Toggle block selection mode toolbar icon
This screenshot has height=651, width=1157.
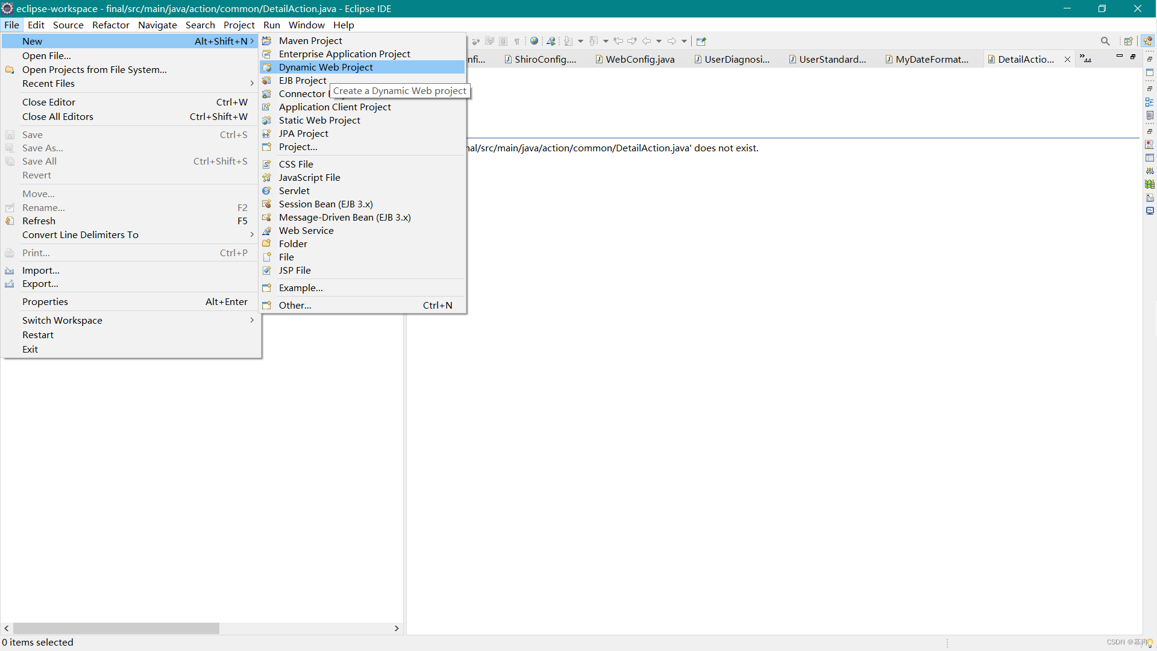[503, 41]
